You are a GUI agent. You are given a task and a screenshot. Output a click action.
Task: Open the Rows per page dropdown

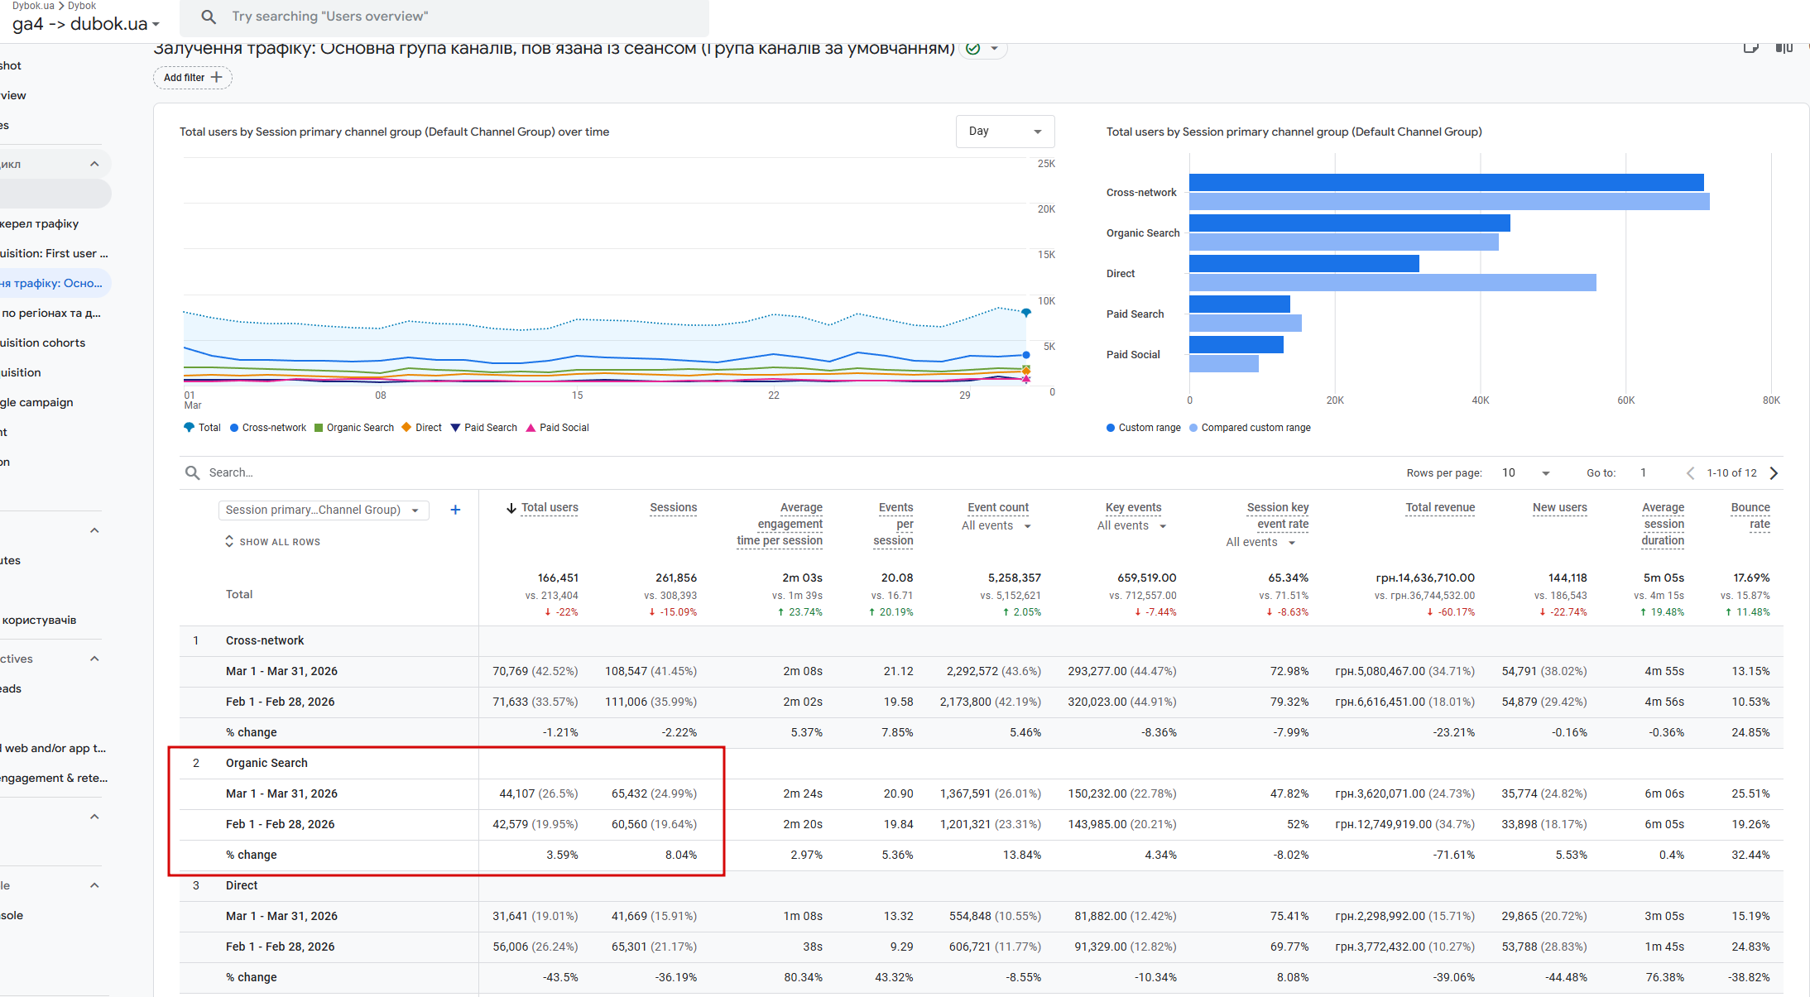click(x=1525, y=473)
